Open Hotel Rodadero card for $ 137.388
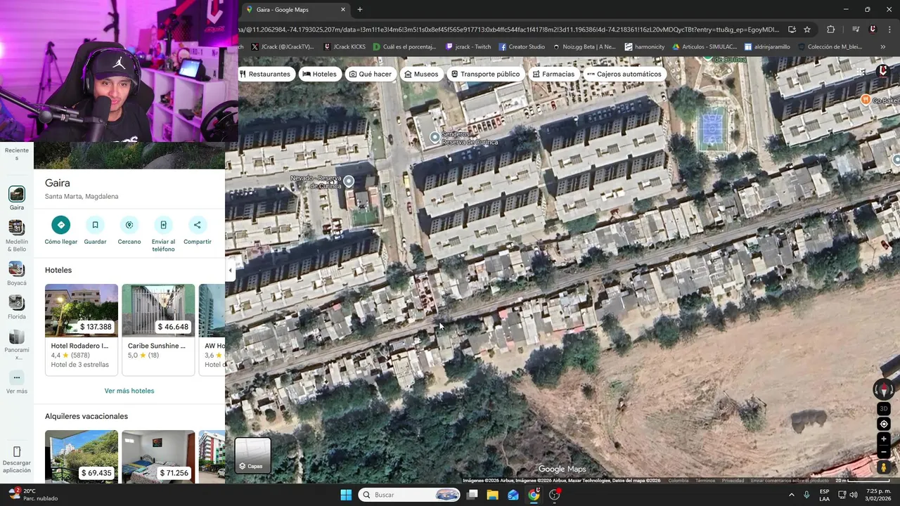This screenshot has width=900, height=506. (82, 330)
